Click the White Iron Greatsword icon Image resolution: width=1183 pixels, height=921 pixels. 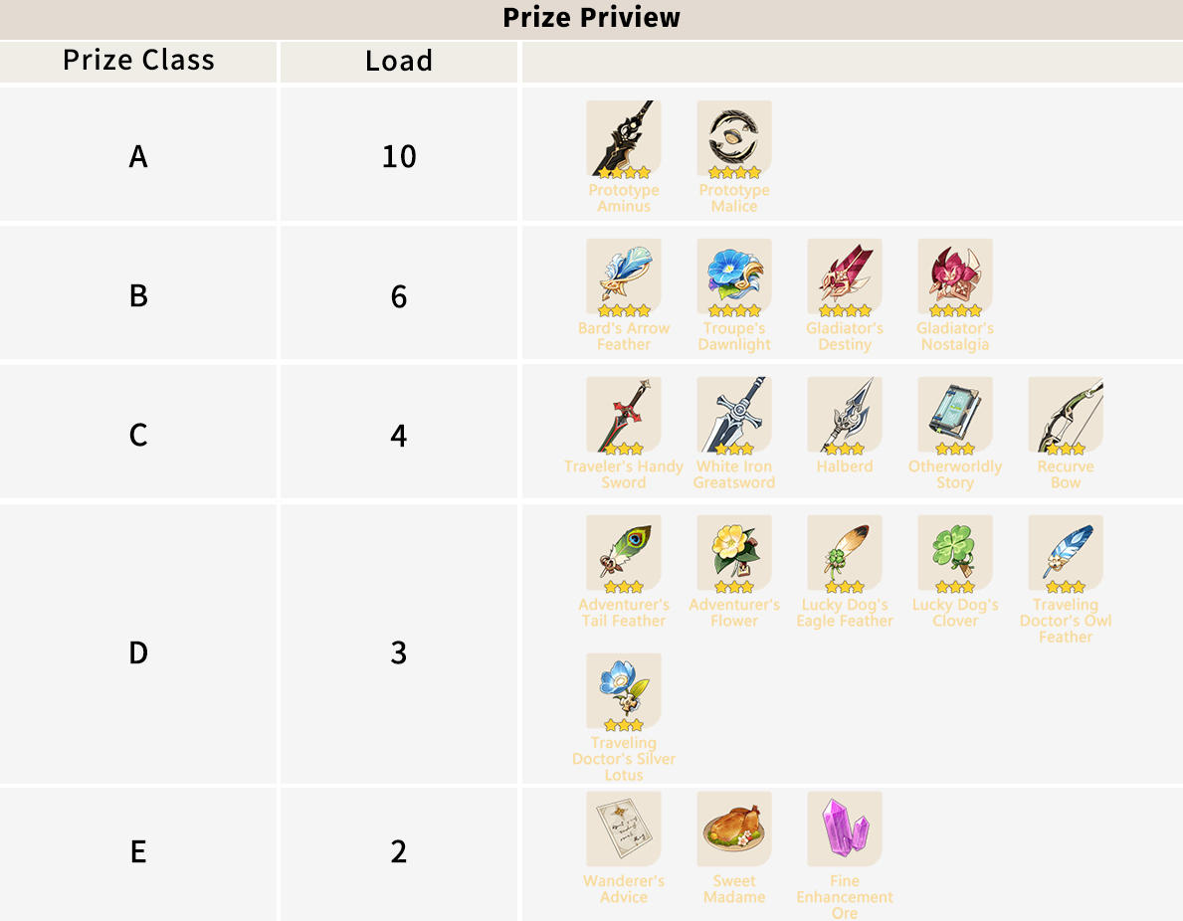click(734, 415)
